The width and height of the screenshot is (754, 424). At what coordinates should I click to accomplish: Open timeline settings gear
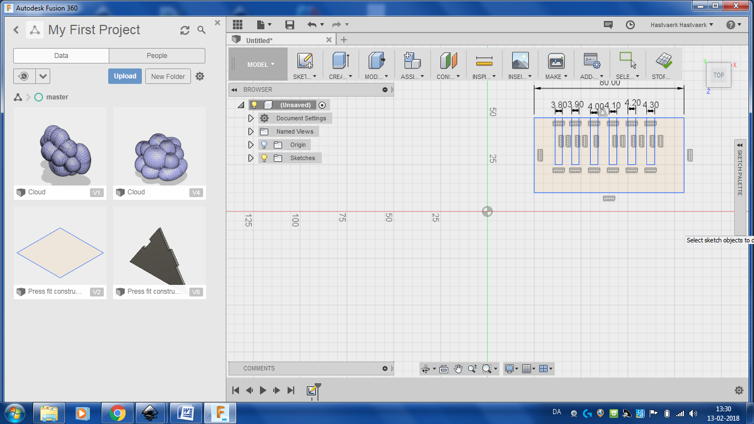(x=739, y=390)
